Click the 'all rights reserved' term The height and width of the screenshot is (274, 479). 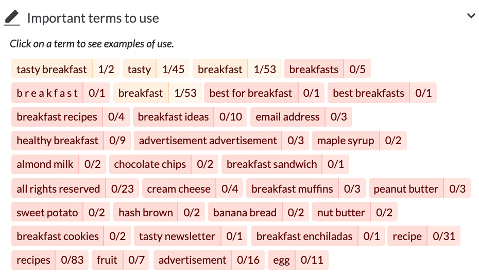point(58,189)
